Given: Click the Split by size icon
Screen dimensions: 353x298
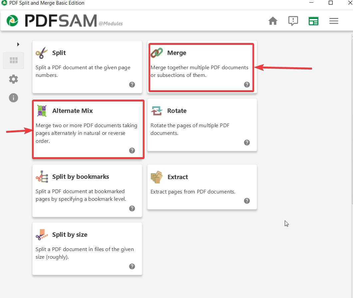Looking at the screenshot, I should tap(42, 234).
